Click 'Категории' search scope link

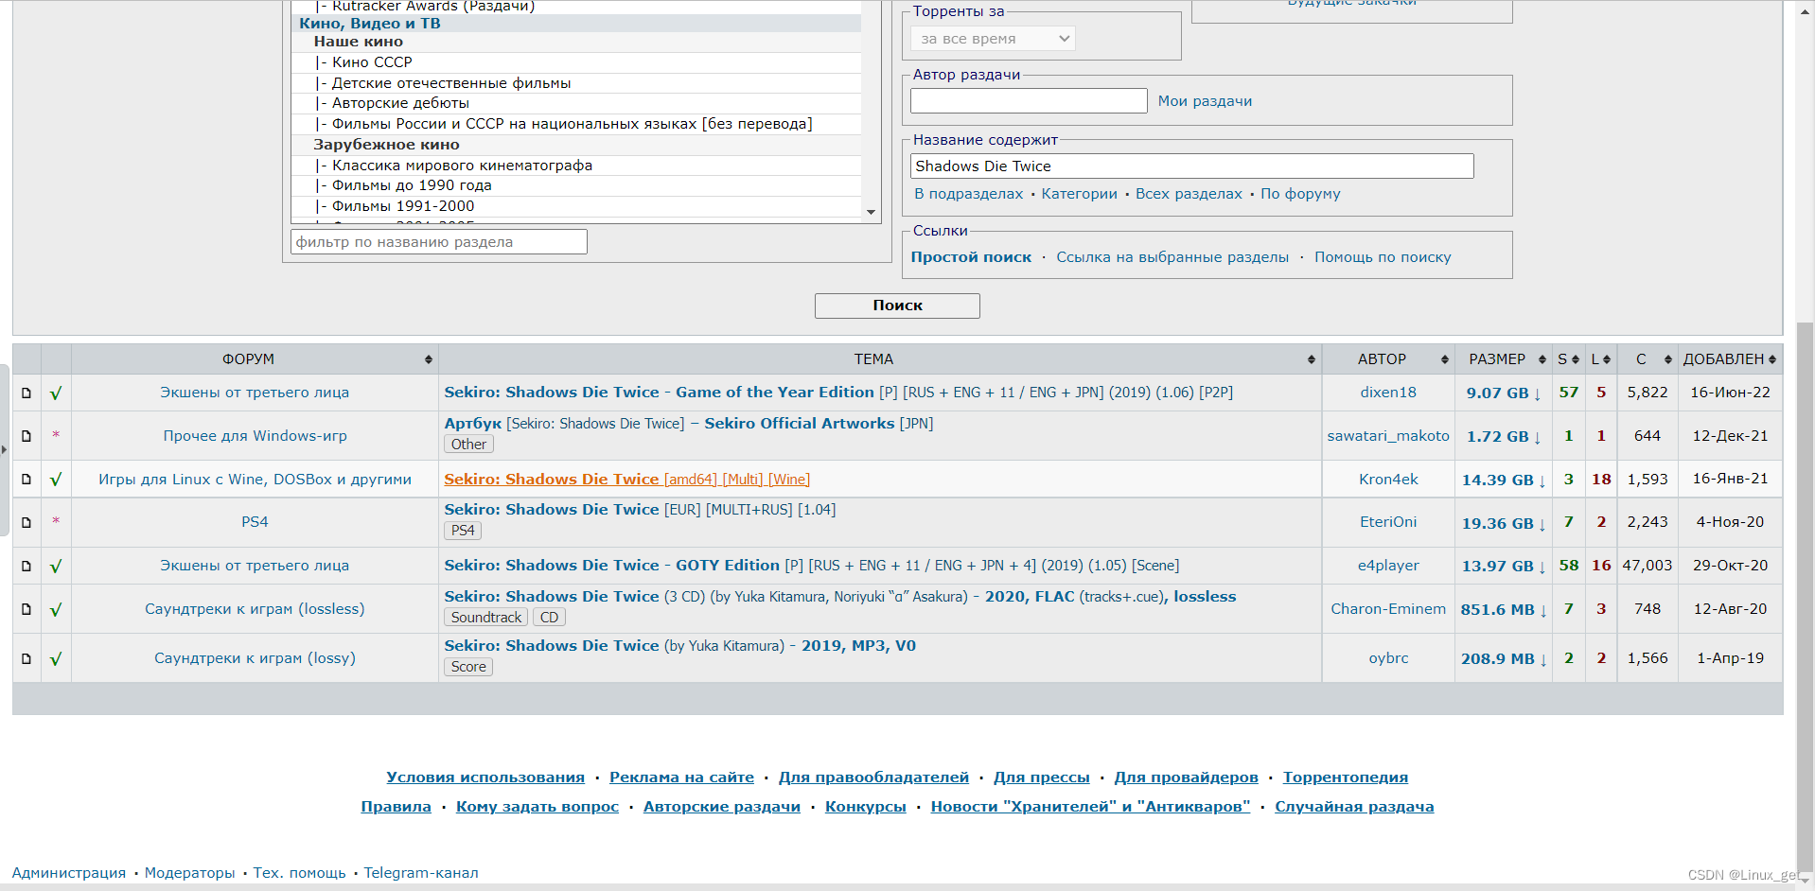click(x=1080, y=194)
